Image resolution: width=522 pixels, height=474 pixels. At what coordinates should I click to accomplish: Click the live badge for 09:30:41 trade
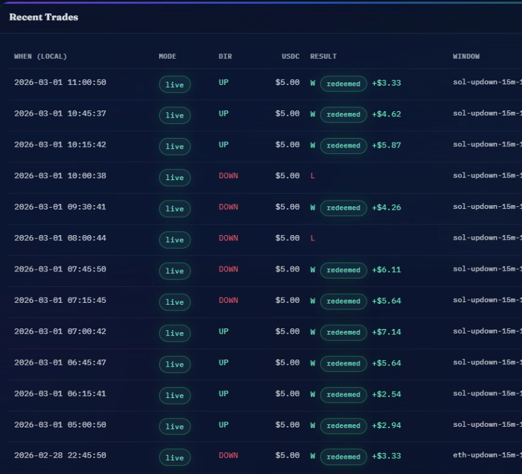click(175, 209)
